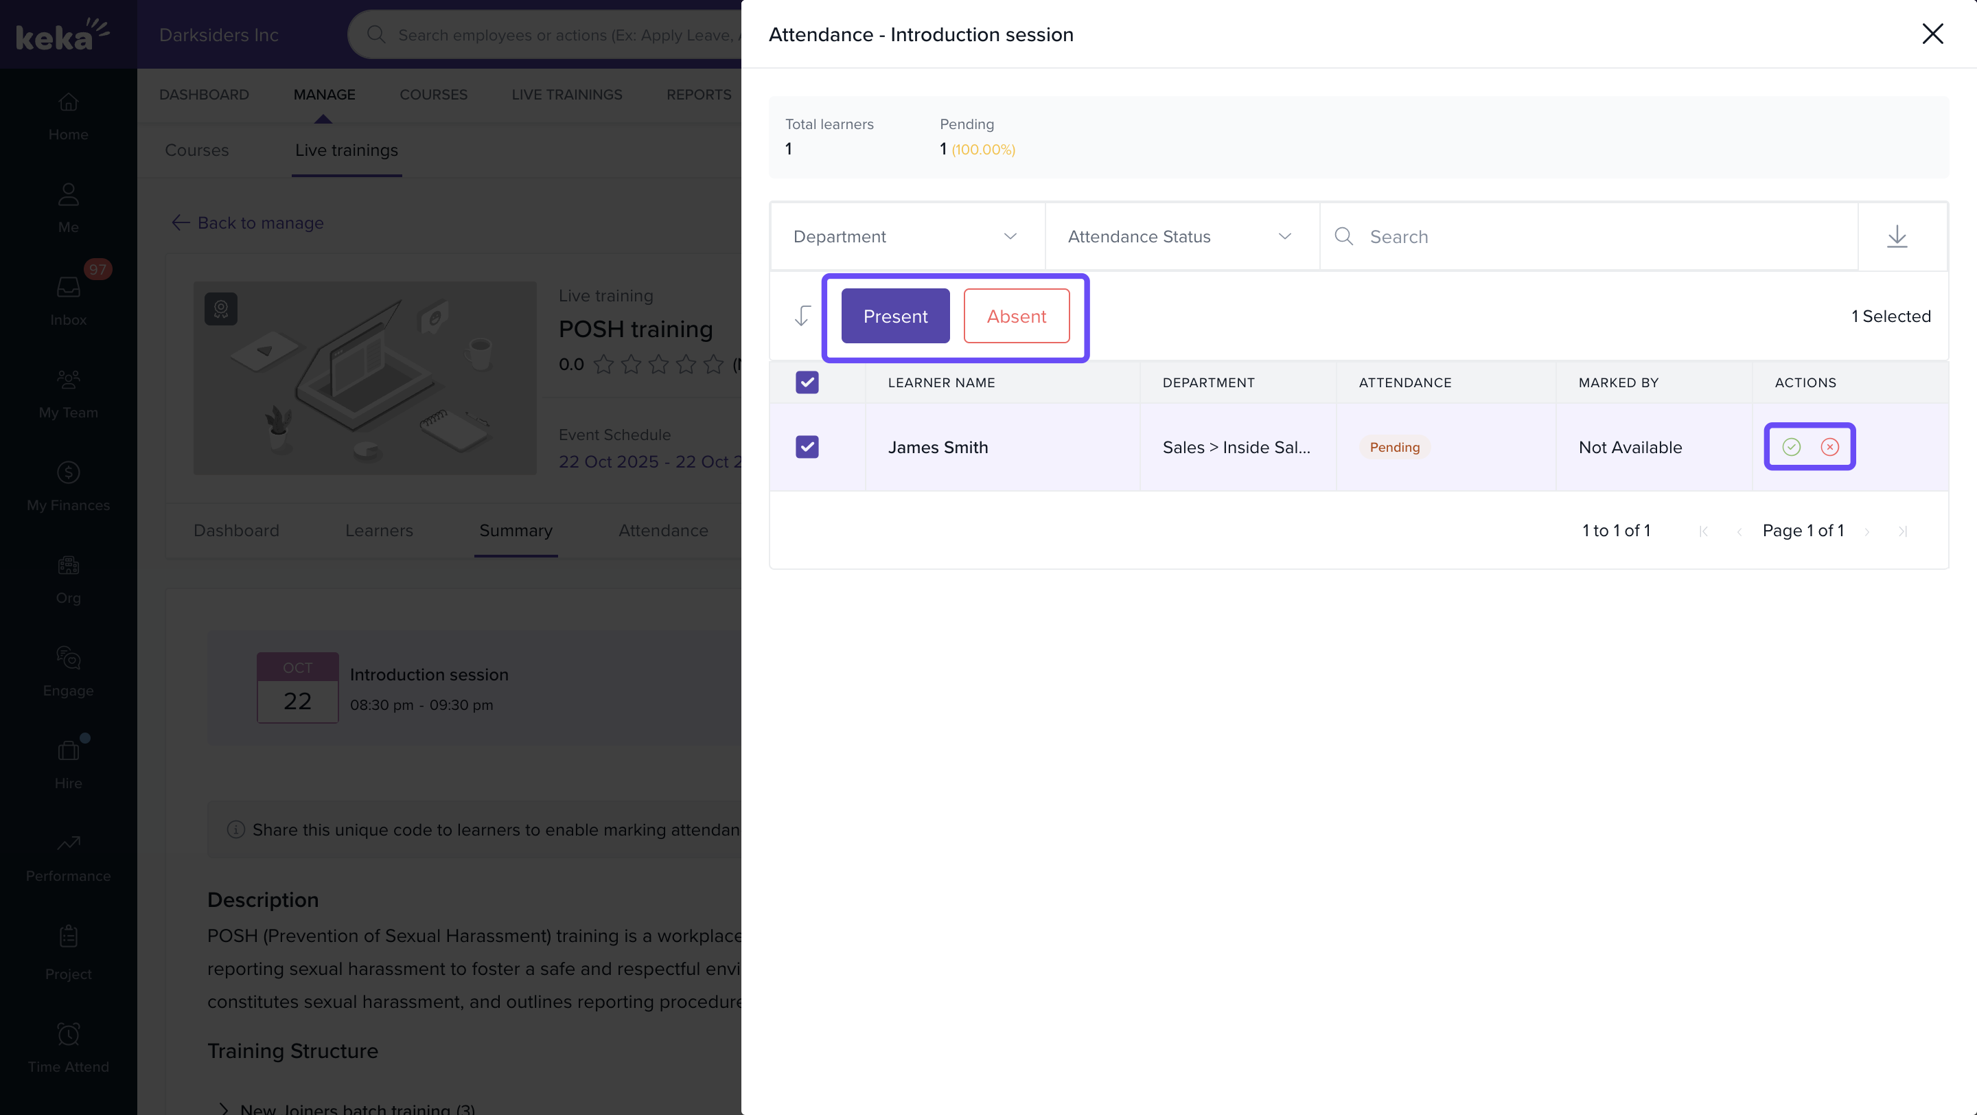Mark James Smith absent with red X icon
The image size is (1977, 1115).
pyautogui.click(x=1829, y=446)
